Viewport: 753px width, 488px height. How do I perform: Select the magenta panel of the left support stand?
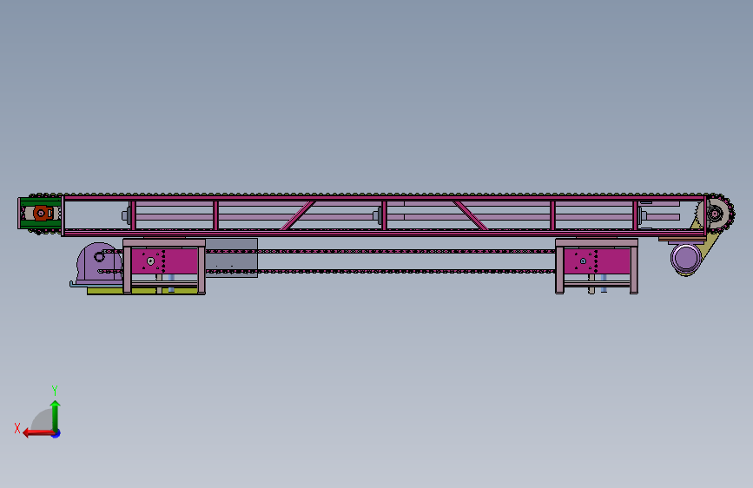tap(165, 261)
